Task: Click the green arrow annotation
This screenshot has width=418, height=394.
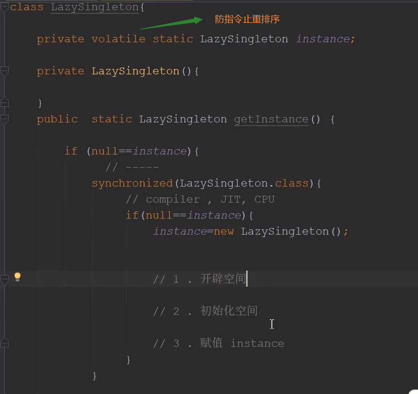Action: click(170, 22)
